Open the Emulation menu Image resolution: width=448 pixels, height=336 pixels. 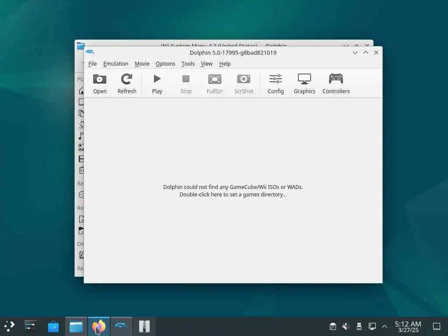(115, 64)
